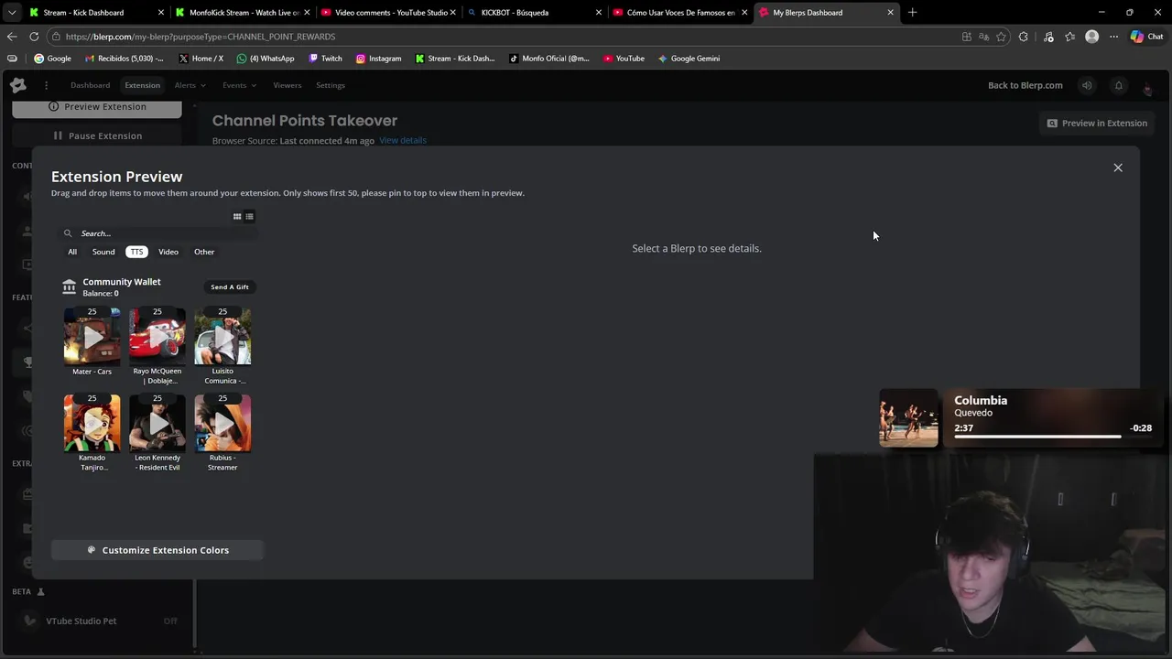1172x659 pixels.
Task: Open browser profile avatar
Action: 1091,37
